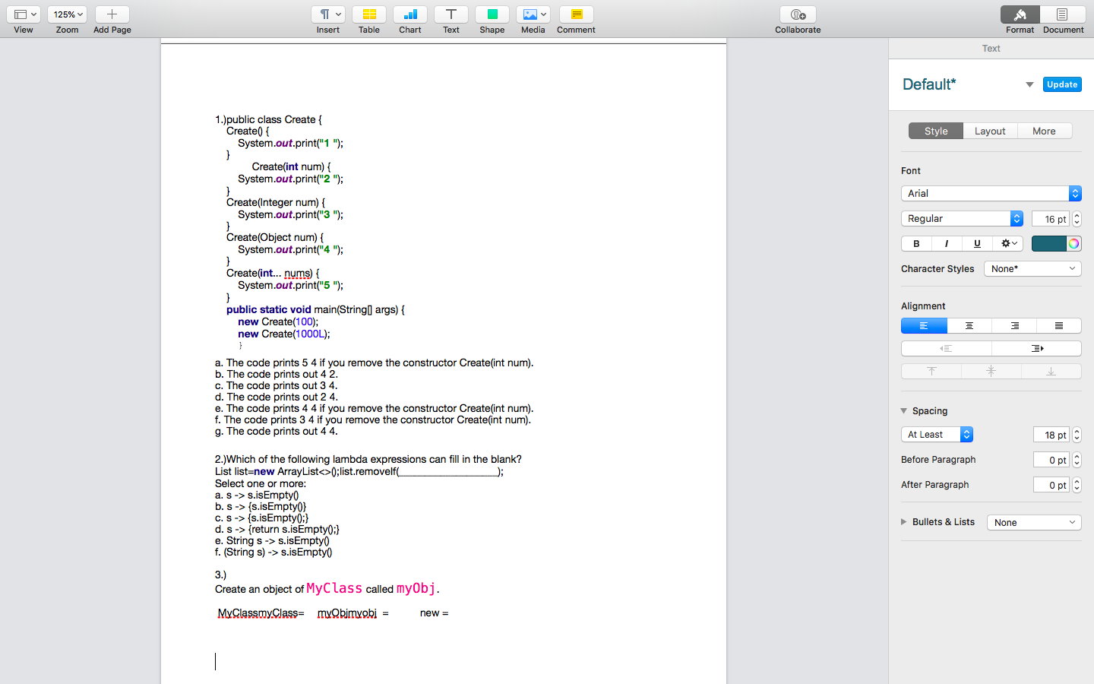Open advanced text options gear menu
This screenshot has height=684, width=1094.
coord(1008,244)
